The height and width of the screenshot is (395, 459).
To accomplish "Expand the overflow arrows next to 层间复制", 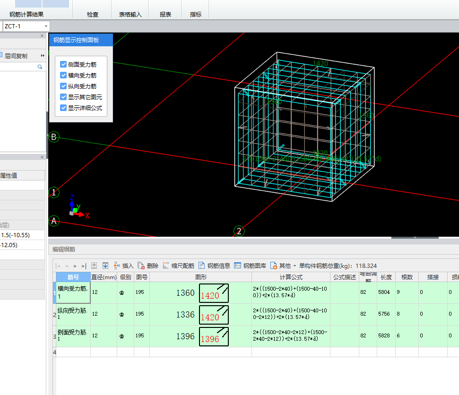I will coord(43,56).
